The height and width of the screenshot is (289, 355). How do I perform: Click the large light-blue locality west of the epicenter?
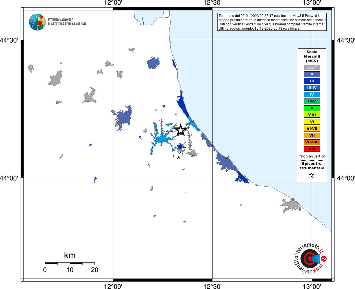(162, 138)
